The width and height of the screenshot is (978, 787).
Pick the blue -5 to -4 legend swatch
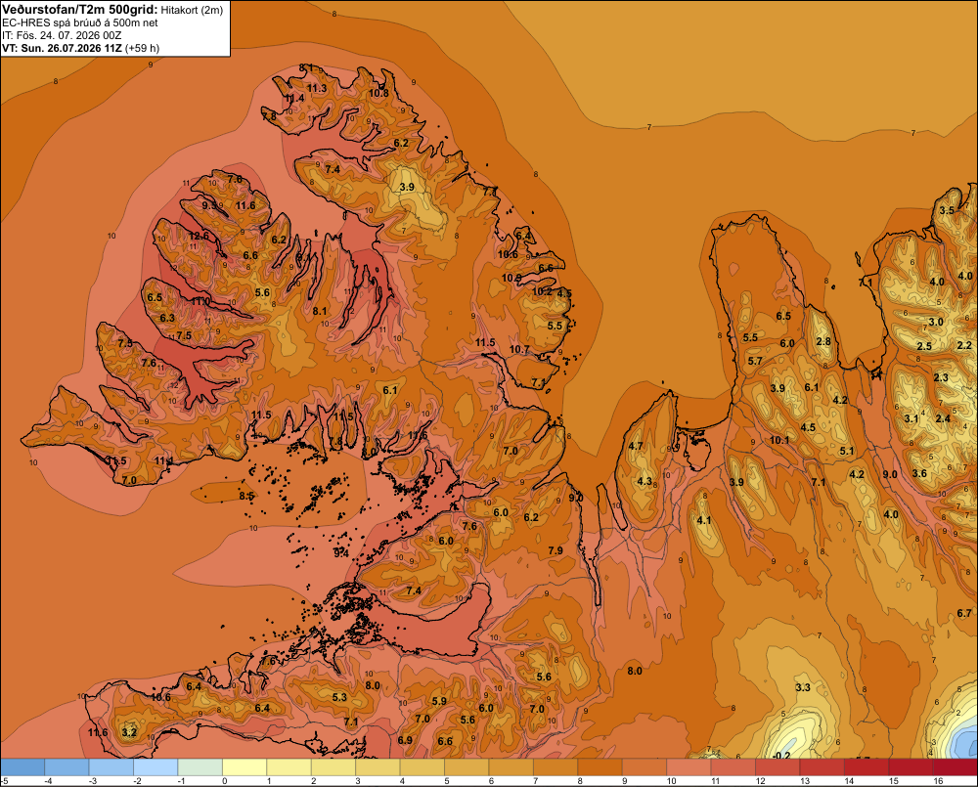coord(22,767)
